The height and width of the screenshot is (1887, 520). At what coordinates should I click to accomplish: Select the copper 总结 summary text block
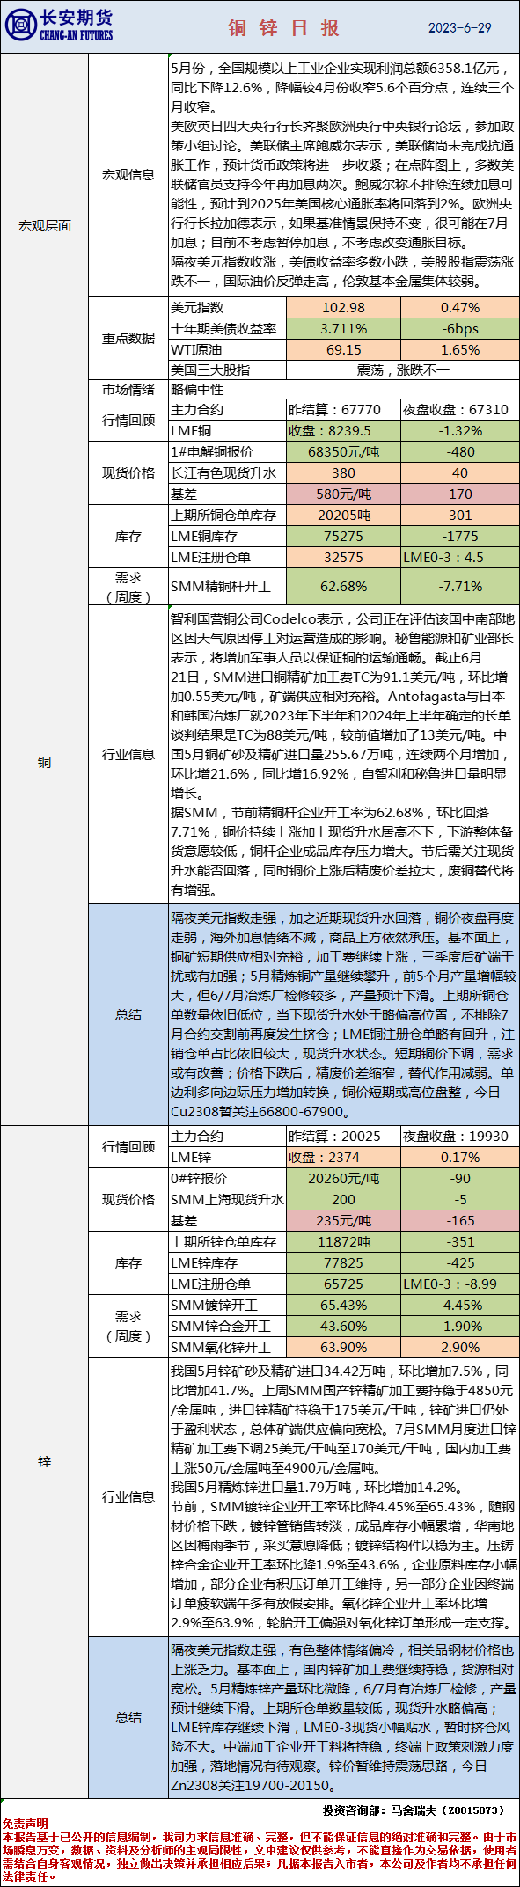coord(344,1014)
